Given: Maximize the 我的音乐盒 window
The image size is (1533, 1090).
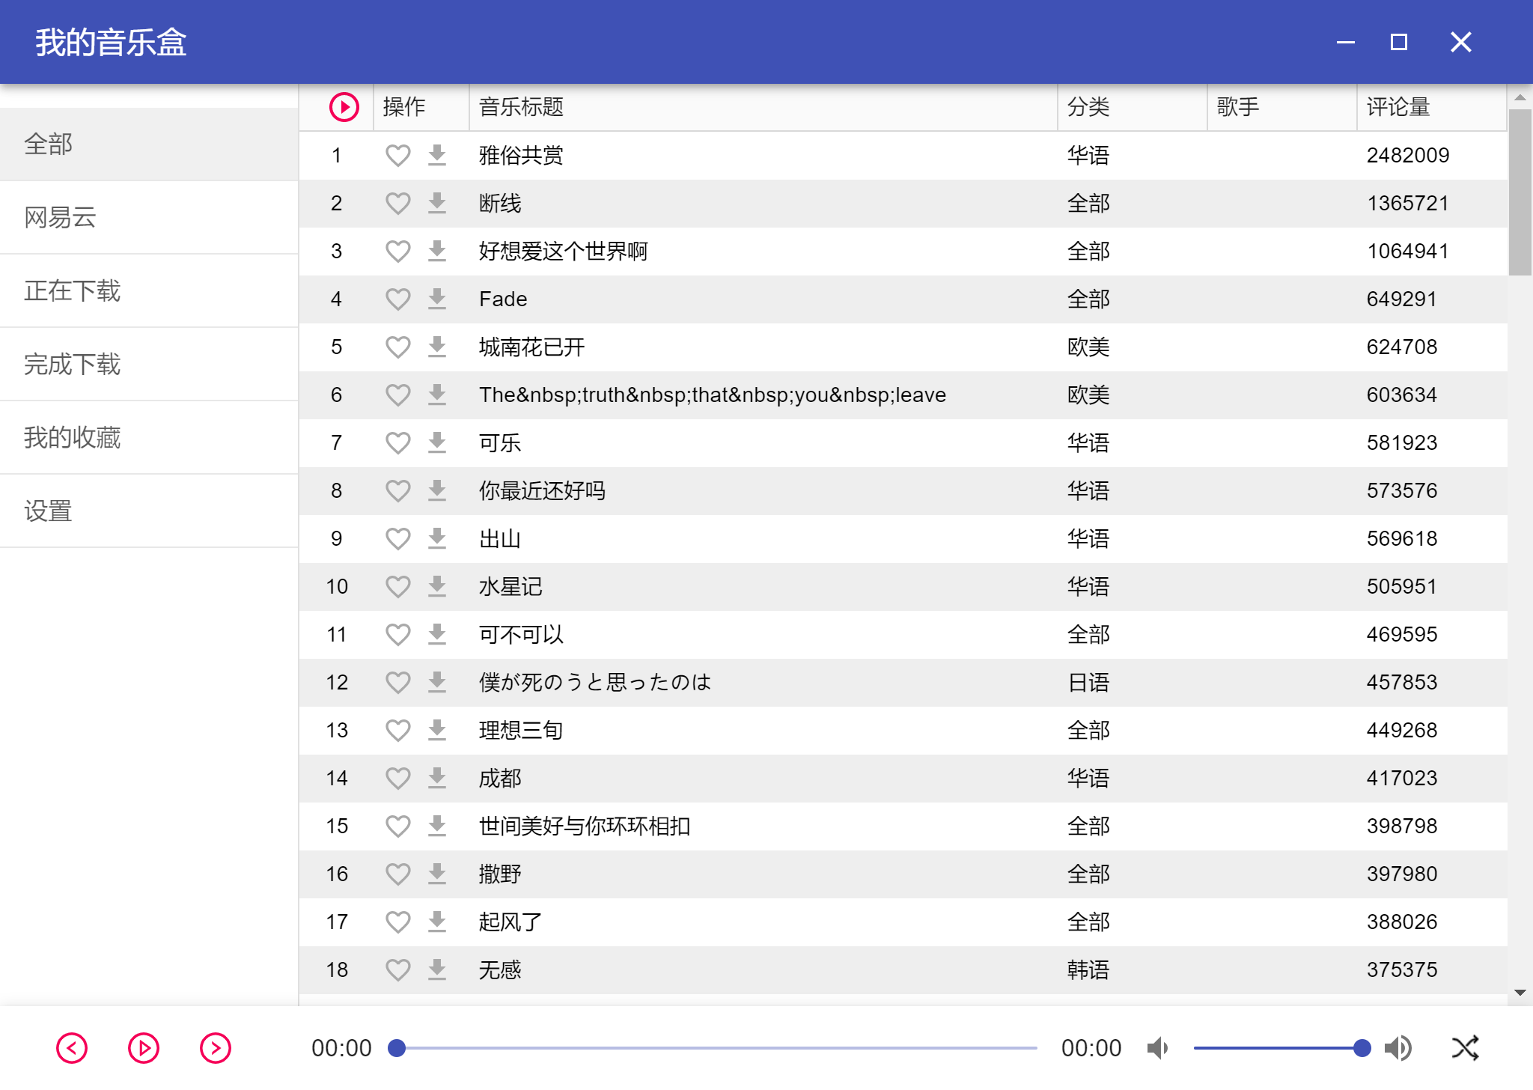Looking at the screenshot, I should (x=1398, y=42).
